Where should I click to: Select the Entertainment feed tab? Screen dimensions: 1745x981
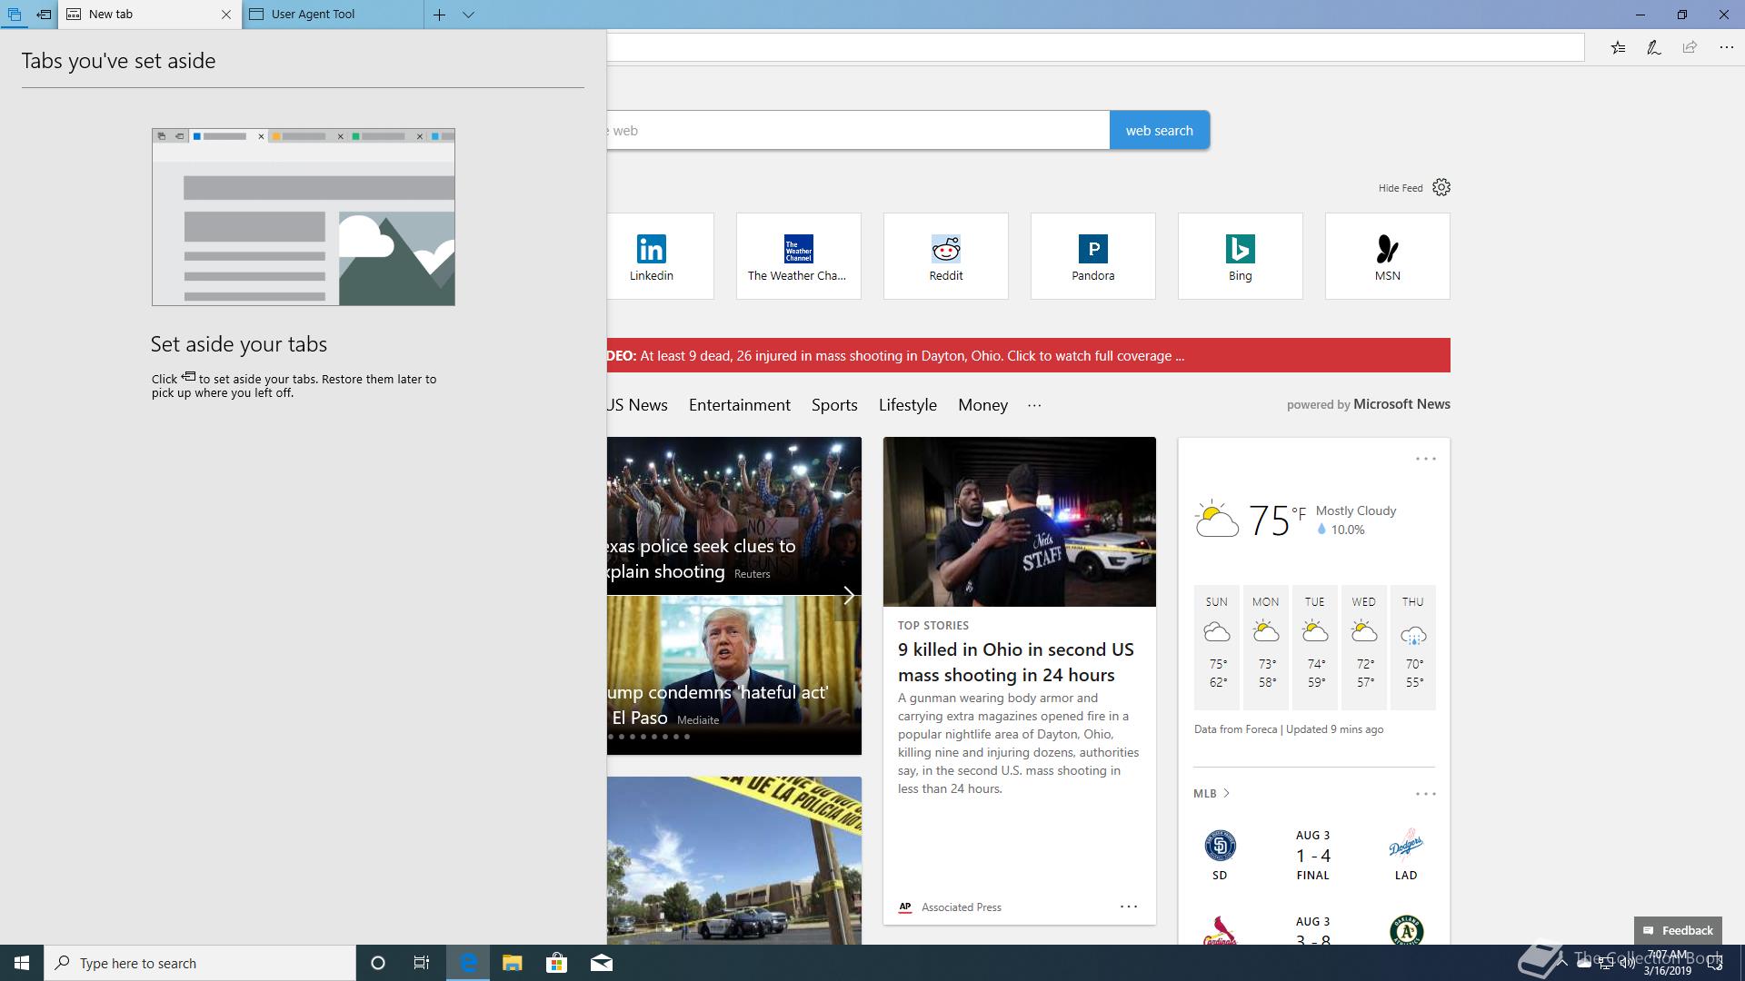point(740,405)
